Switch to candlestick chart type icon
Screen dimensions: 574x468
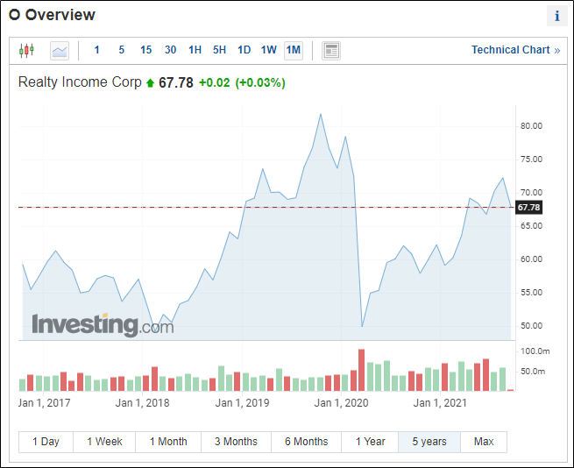(26, 50)
